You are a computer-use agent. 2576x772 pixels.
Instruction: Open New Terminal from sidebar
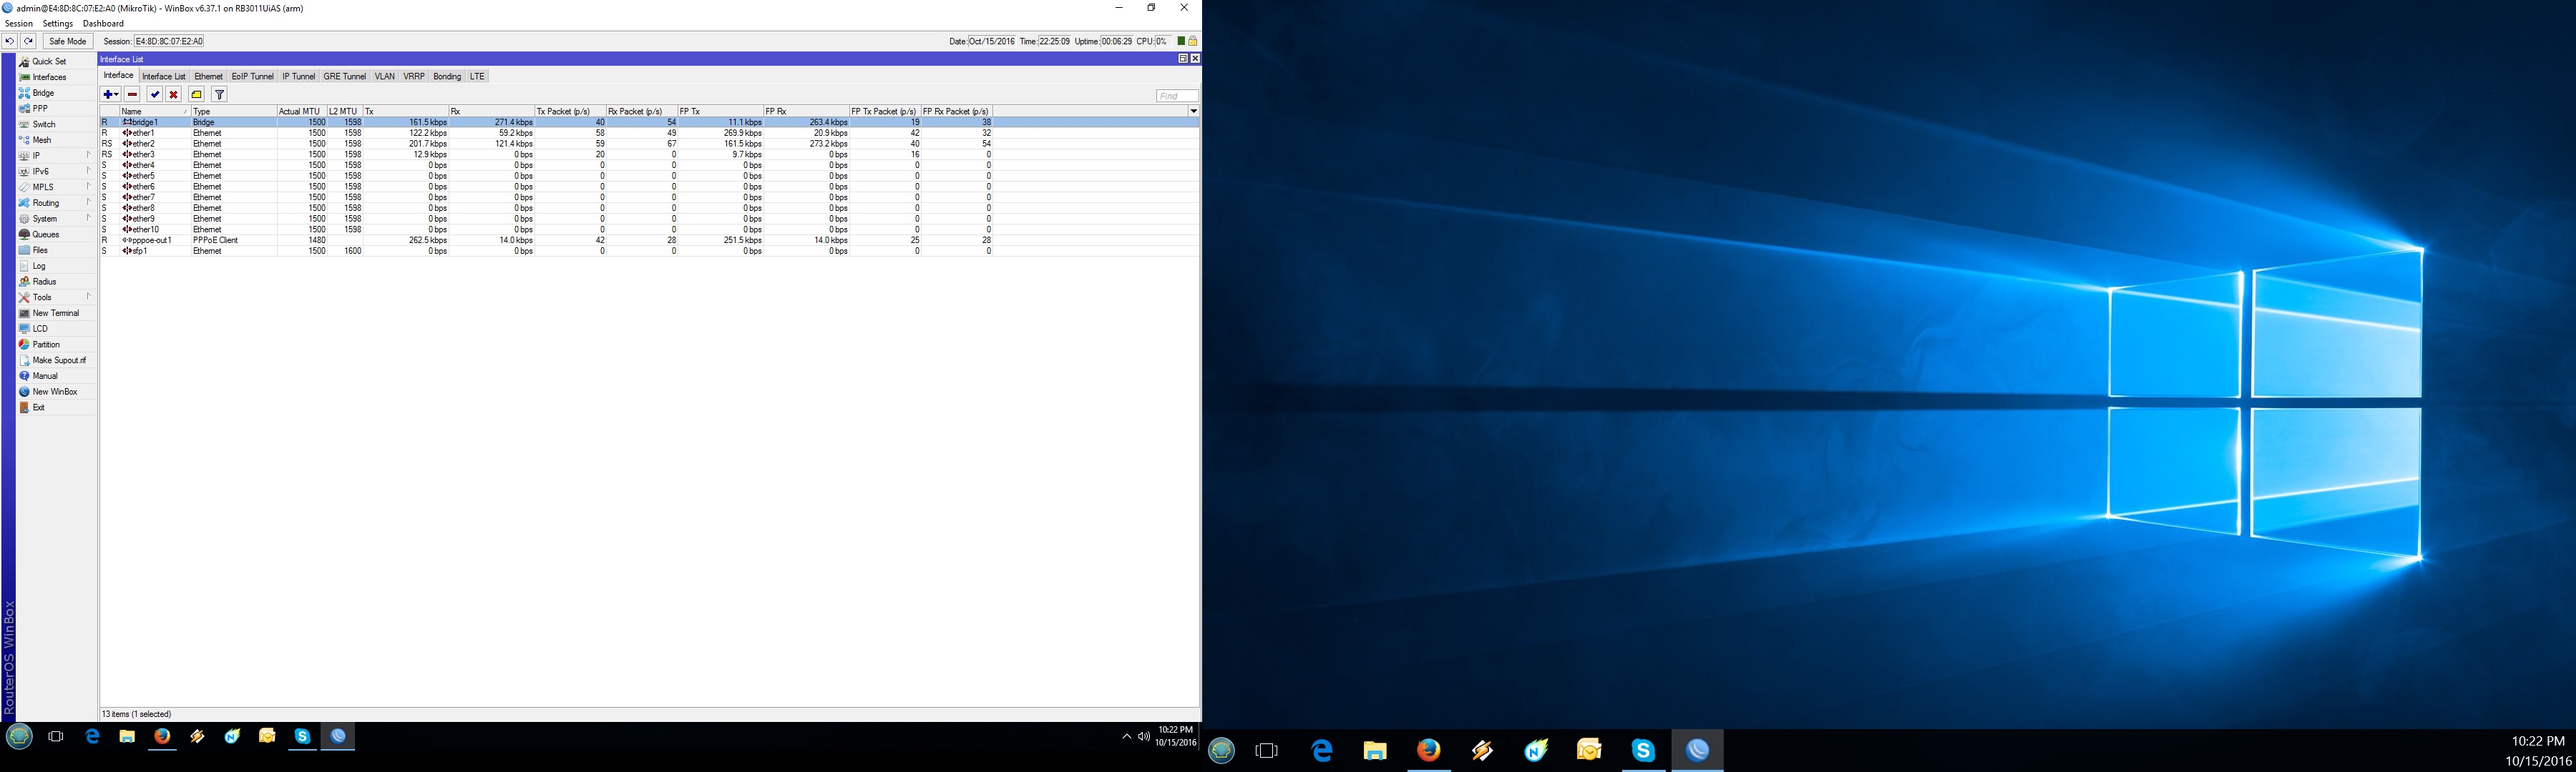tap(55, 314)
